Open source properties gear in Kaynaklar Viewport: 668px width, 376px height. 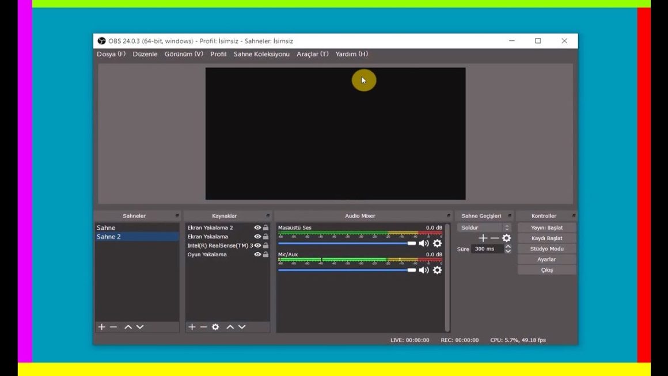[215, 326]
